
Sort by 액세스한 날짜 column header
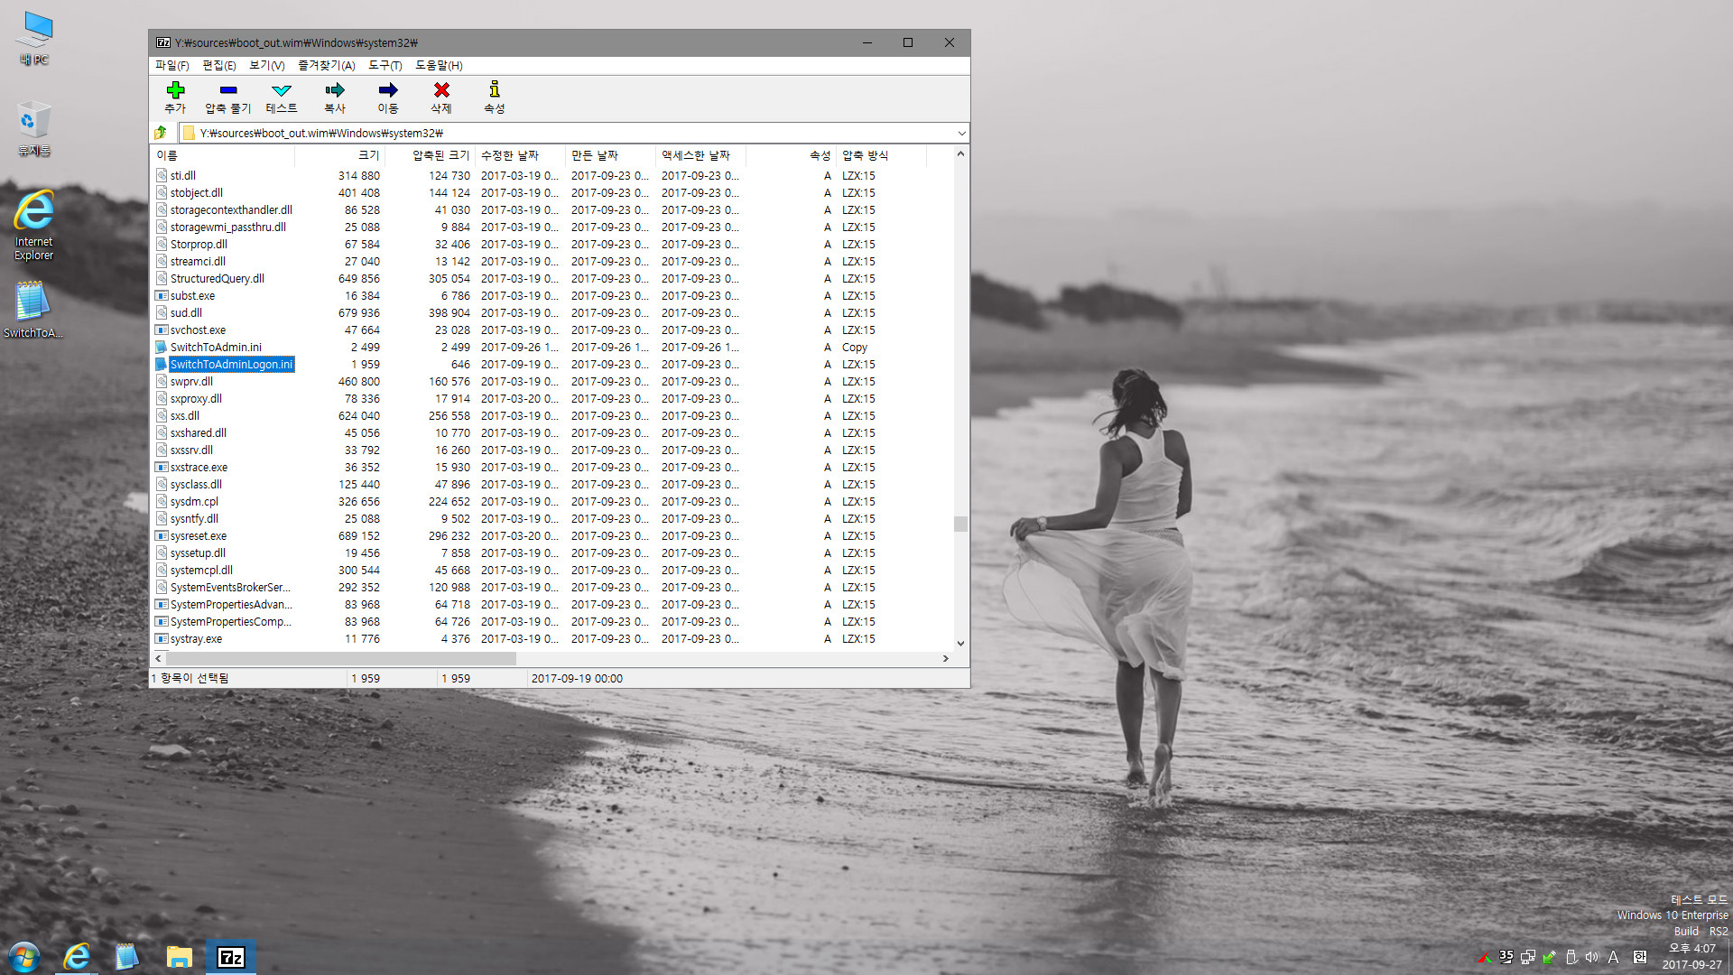[x=701, y=155]
